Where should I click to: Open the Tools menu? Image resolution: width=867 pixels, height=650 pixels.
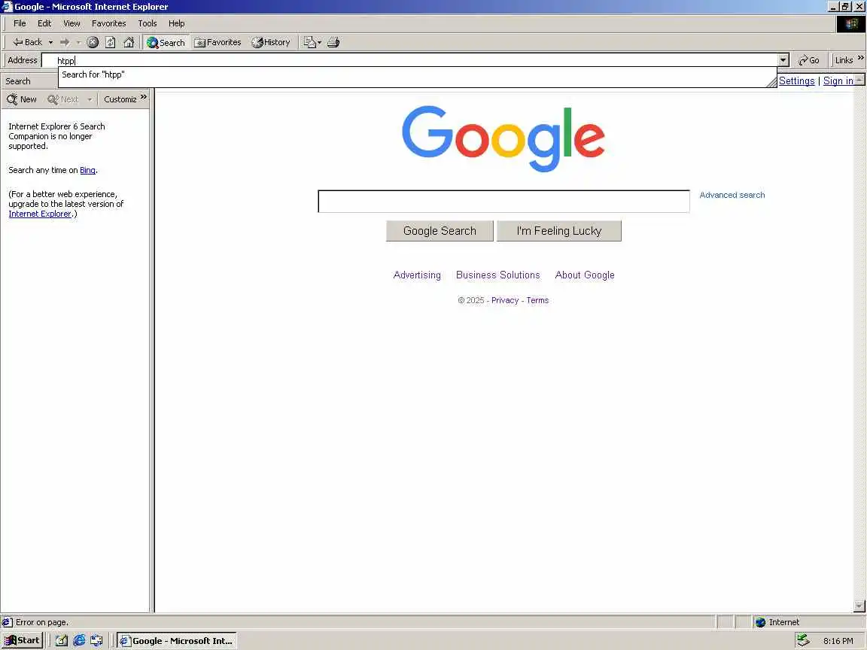click(x=147, y=23)
